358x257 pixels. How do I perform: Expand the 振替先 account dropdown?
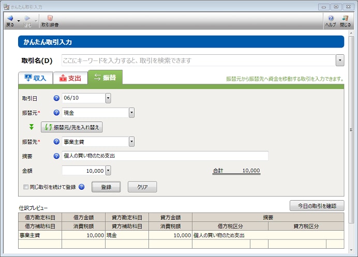[131, 141]
